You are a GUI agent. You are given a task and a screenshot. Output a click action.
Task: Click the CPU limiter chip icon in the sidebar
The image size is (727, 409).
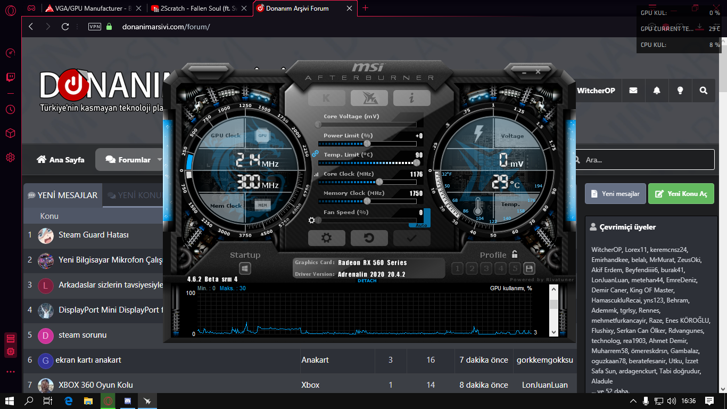[x=10, y=351]
